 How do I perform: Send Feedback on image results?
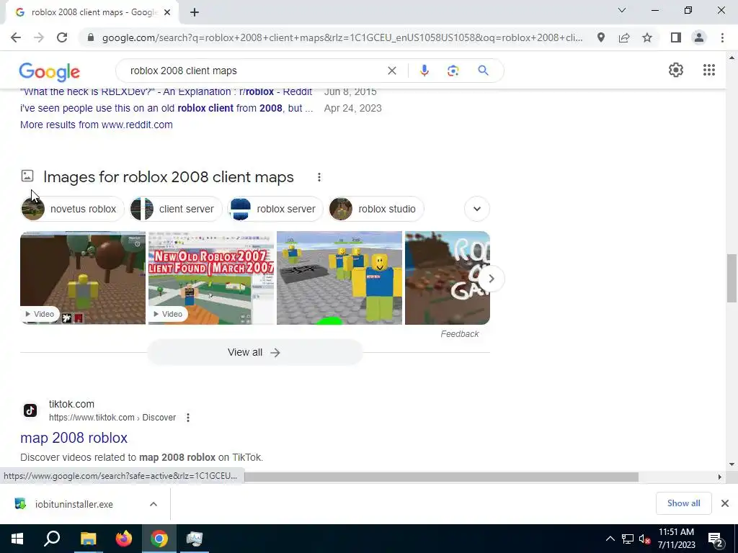pos(459,334)
